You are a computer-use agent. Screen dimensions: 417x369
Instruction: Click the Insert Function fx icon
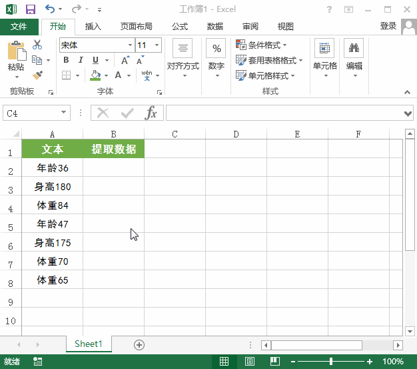tap(151, 113)
